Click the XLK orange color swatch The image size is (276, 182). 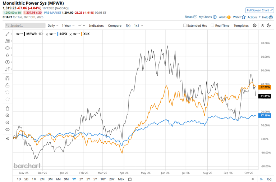pos(82,34)
